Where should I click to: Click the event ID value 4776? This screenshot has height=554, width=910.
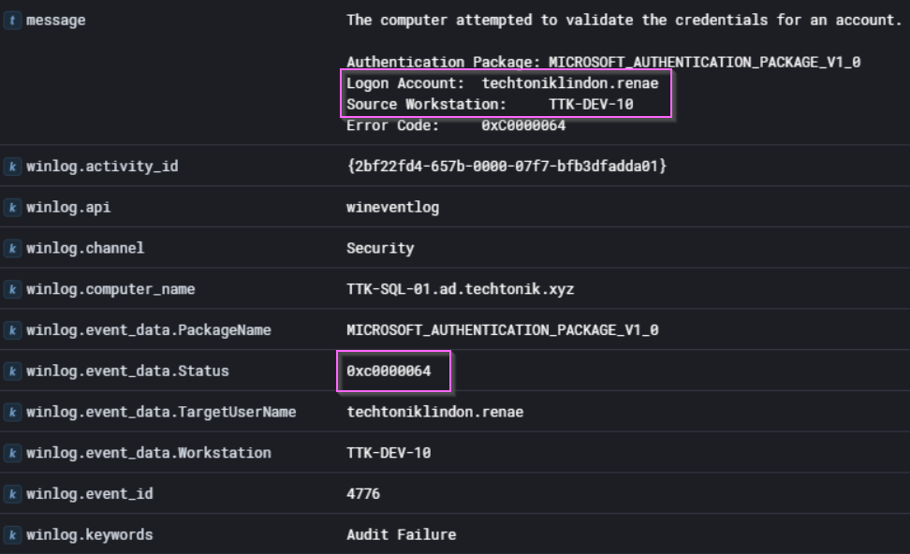coord(363,494)
